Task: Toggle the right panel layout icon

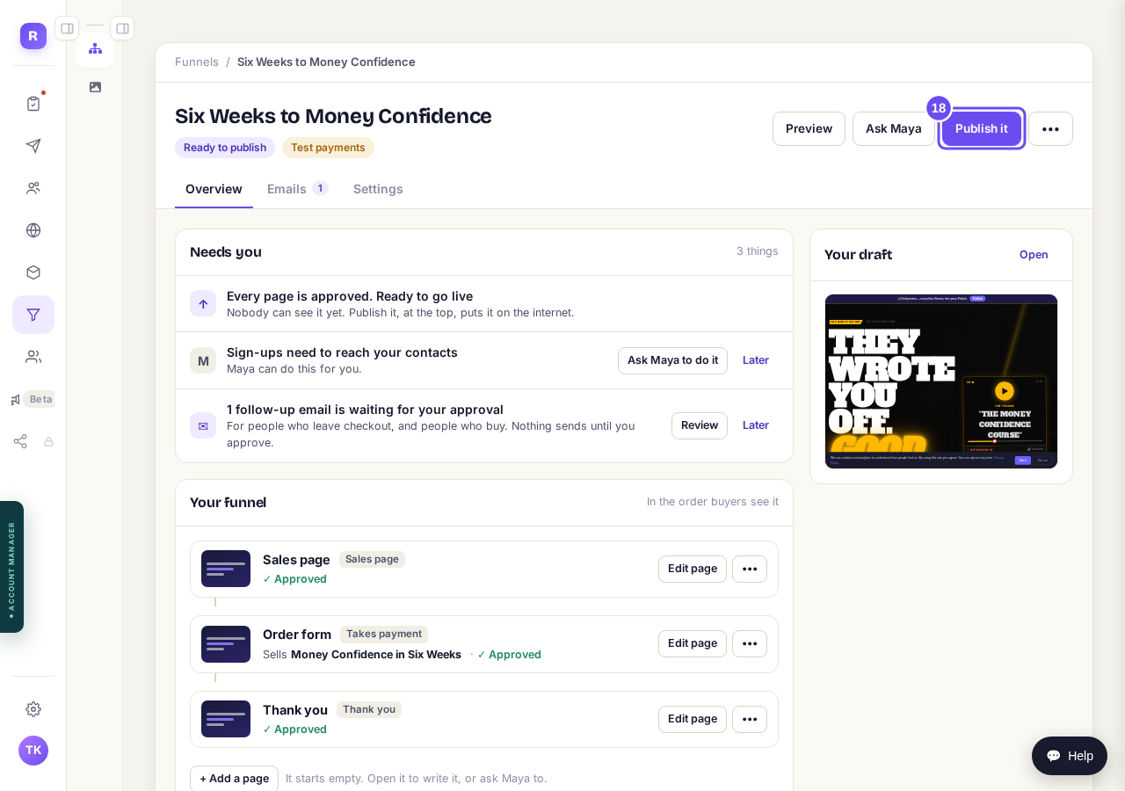Action: click(122, 28)
